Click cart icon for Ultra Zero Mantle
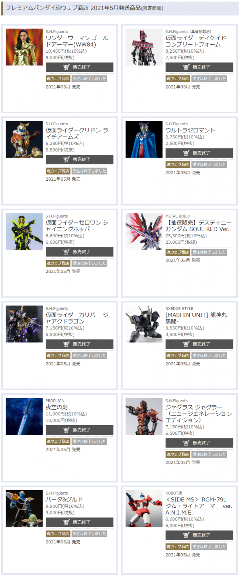The height and width of the screenshot is (576, 239). [x=186, y=153]
